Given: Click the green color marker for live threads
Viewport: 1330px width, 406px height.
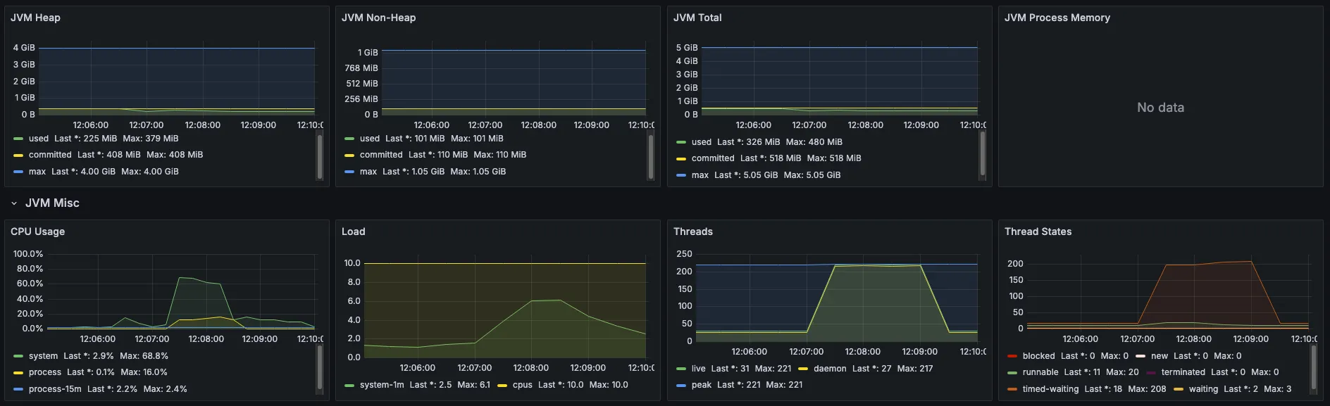Looking at the screenshot, I should tap(681, 369).
